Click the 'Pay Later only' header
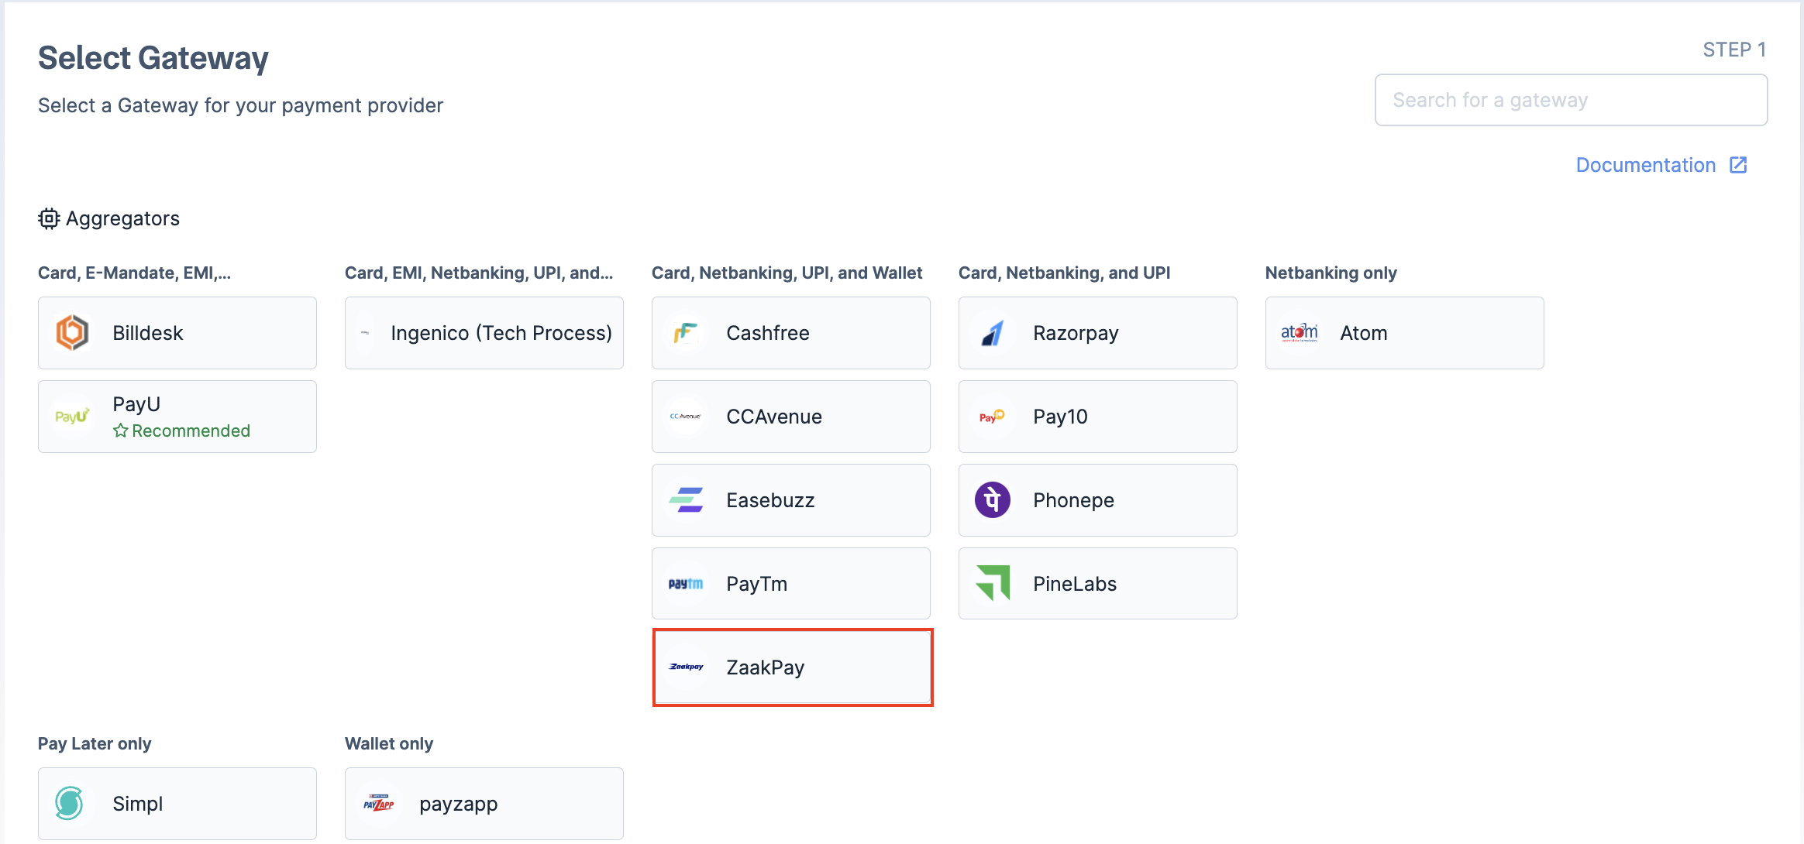This screenshot has height=844, width=1804. [x=95, y=743]
